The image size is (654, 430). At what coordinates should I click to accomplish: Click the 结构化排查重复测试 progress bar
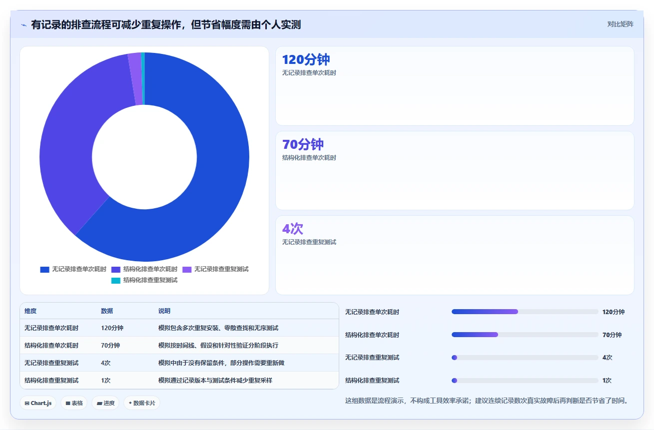(x=525, y=381)
